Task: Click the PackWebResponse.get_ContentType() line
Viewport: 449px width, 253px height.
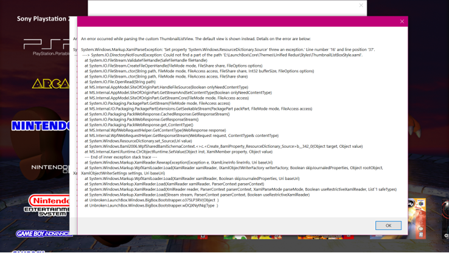Action: click(139, 125)
